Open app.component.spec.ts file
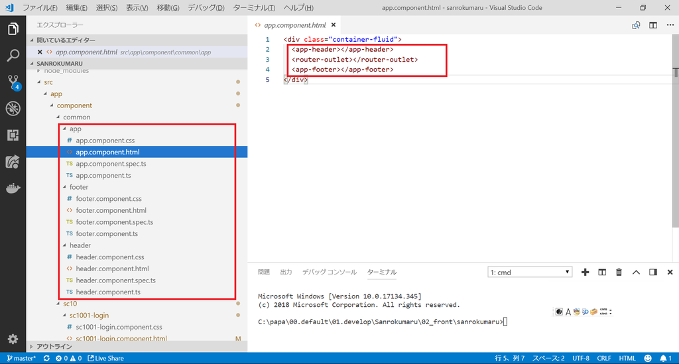679x364 pixels. coord(111,164)
